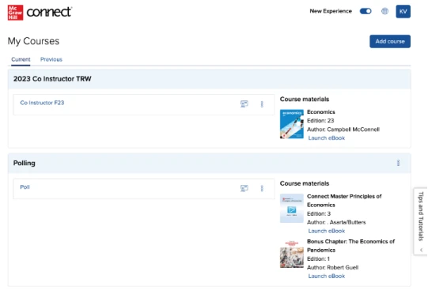Click Connect Master Principles of Economics cover
This screenshot has width=428, height=290.
pos(291,209)
